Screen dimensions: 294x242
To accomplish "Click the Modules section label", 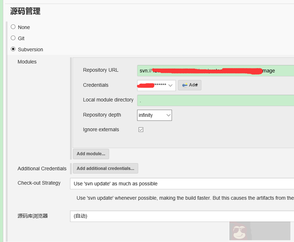I will pos(27,62).
